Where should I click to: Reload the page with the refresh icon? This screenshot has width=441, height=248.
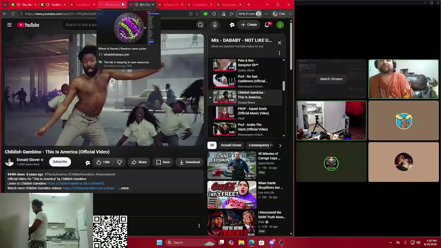(13, 14)
